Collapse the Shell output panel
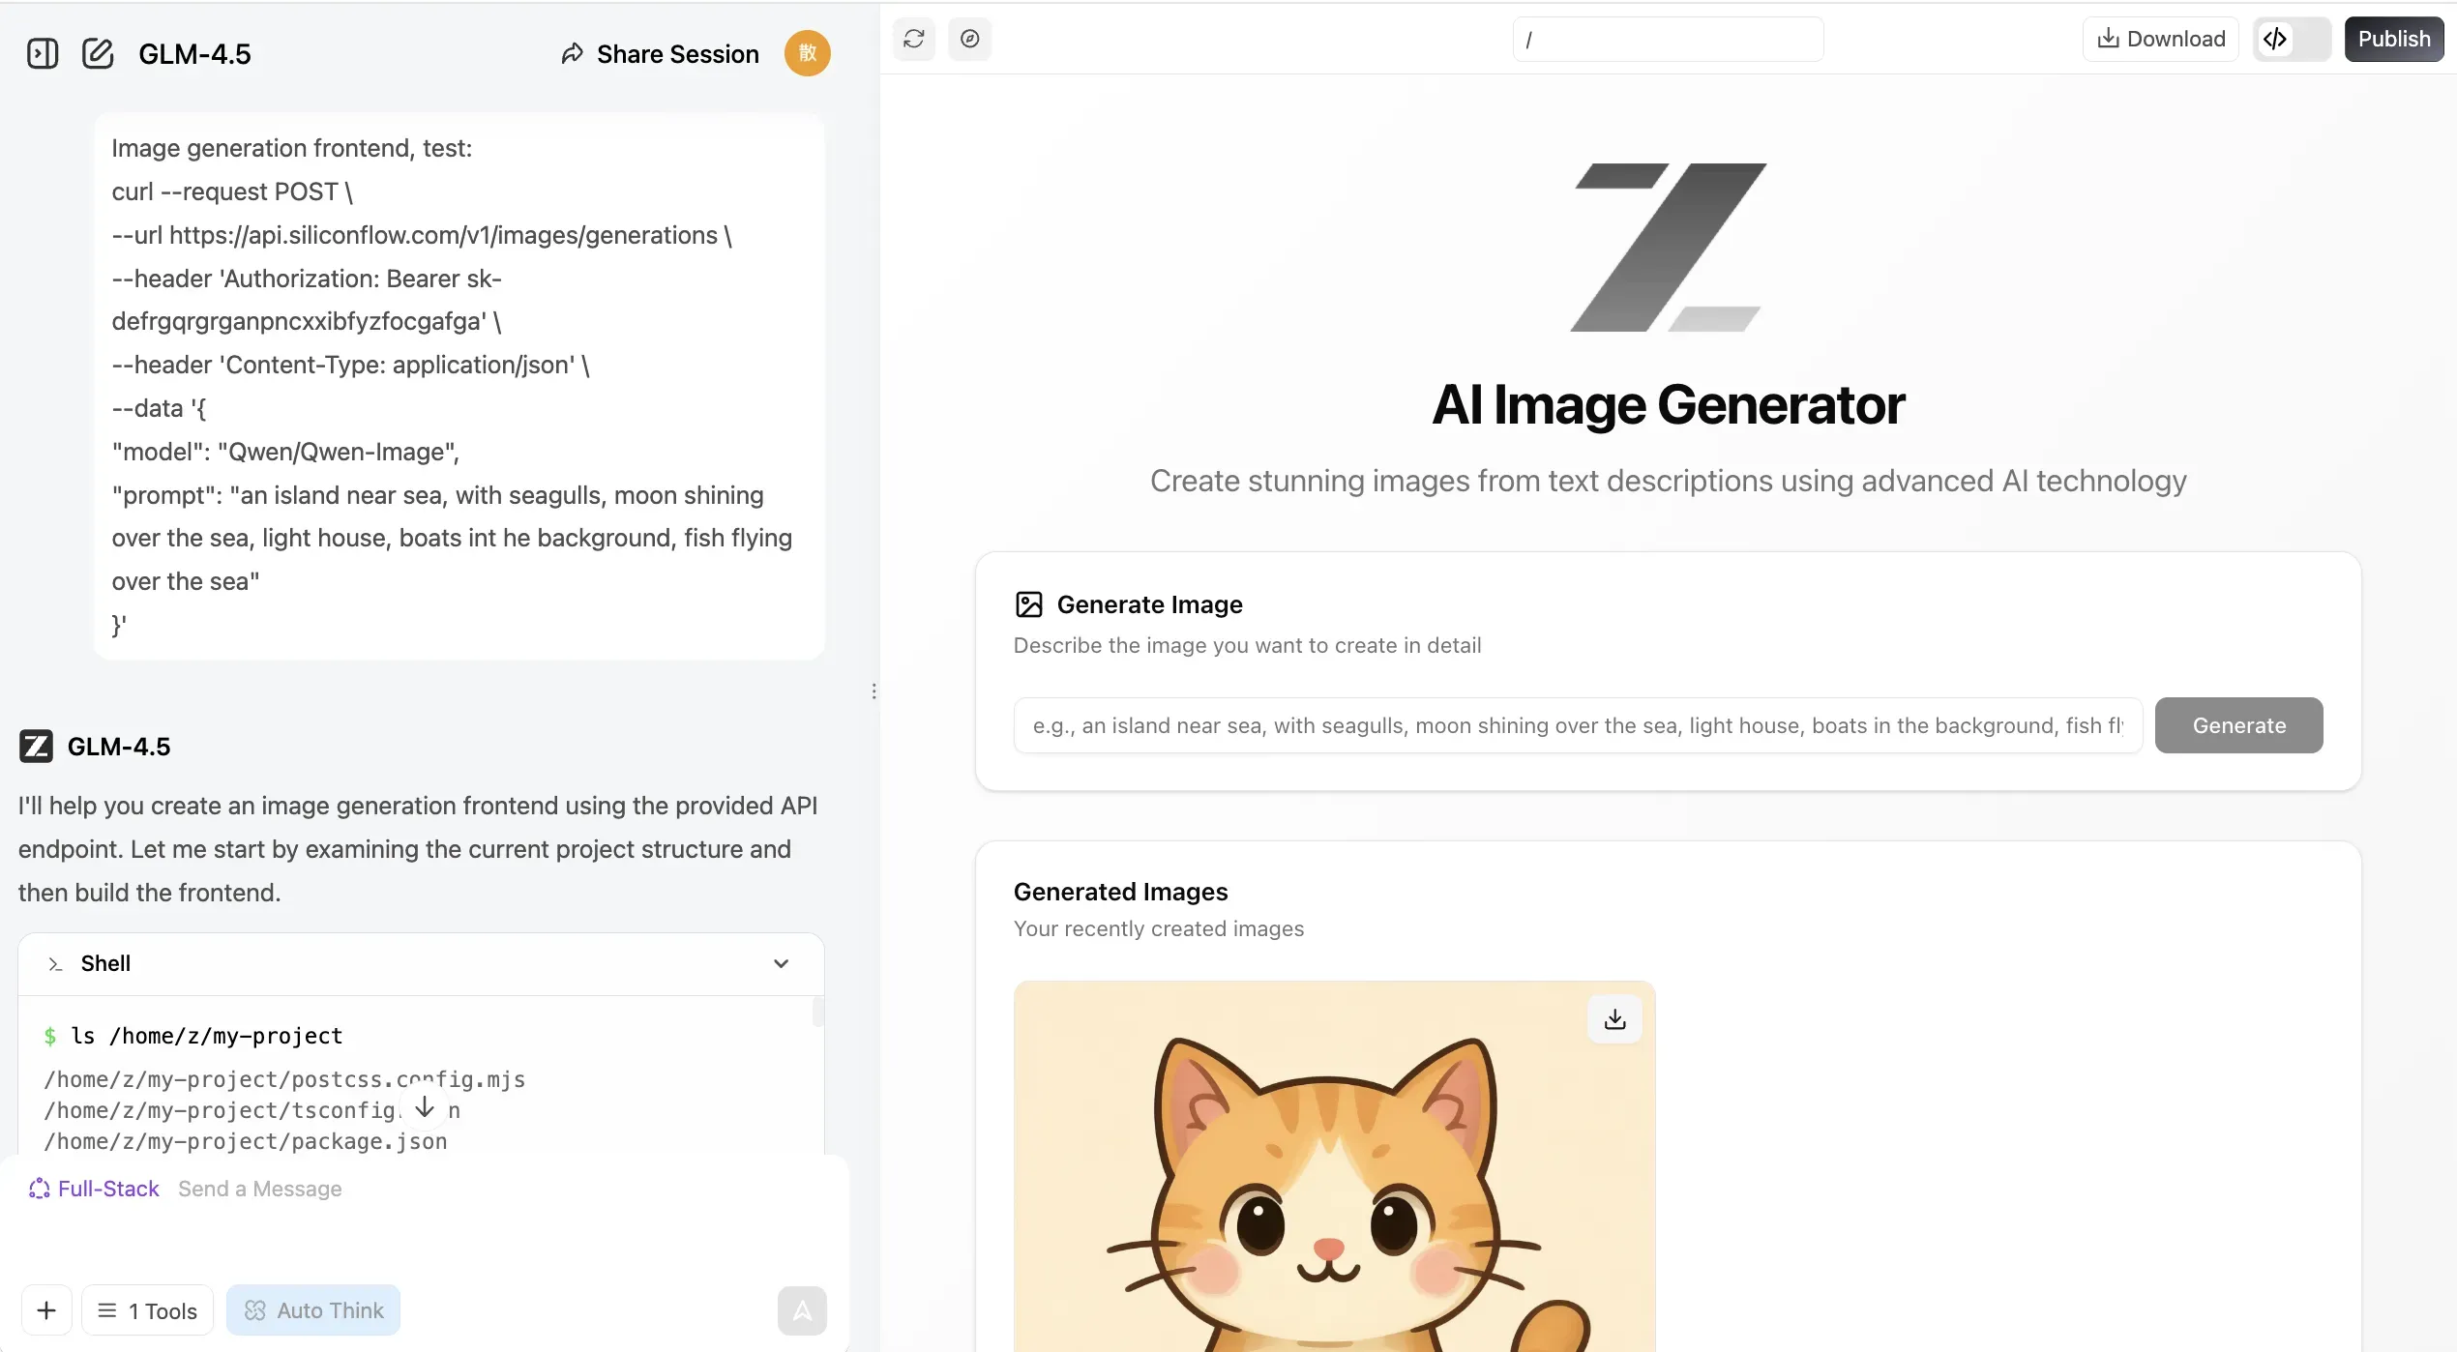The height and width of the screenshot is (1352, 2457). click(x=782, y=963)
